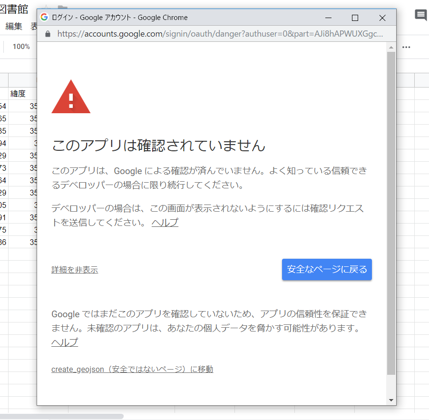Go to create_geojson (安全ではないページ) link
429x420 pixels.
click(132, 369)
